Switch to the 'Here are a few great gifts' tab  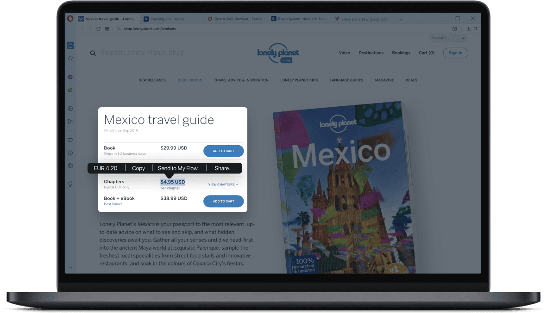point(362,19)
